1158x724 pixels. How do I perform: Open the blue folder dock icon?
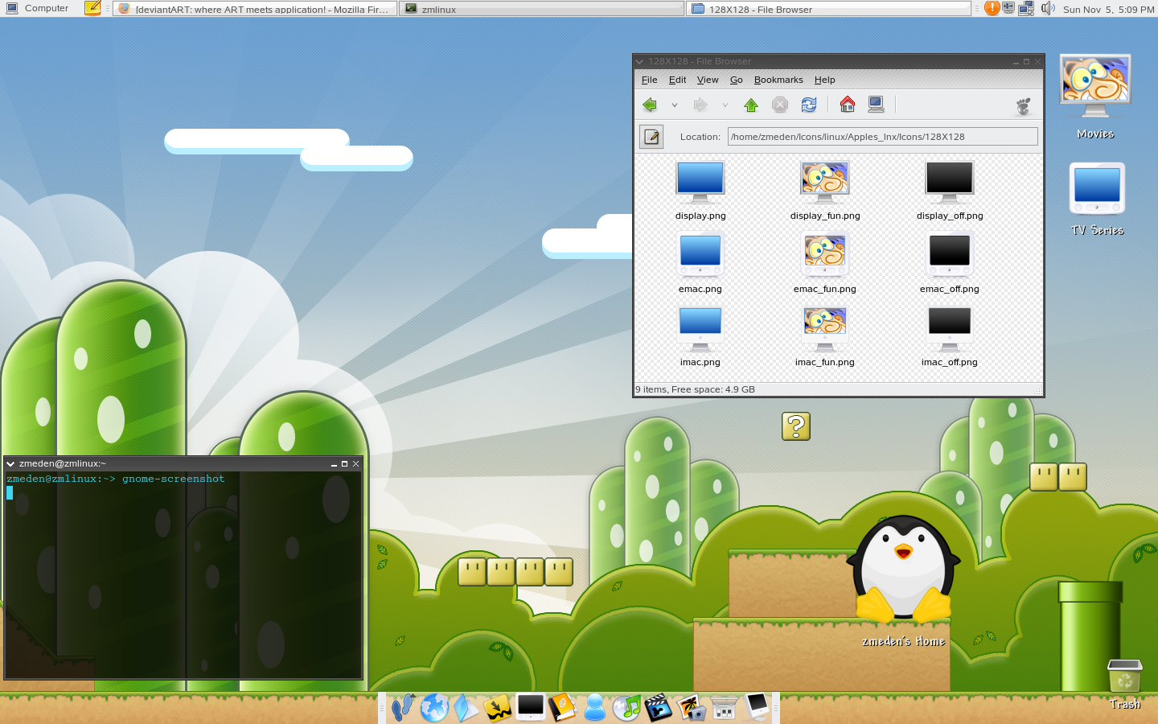click(x=466, y=708)
